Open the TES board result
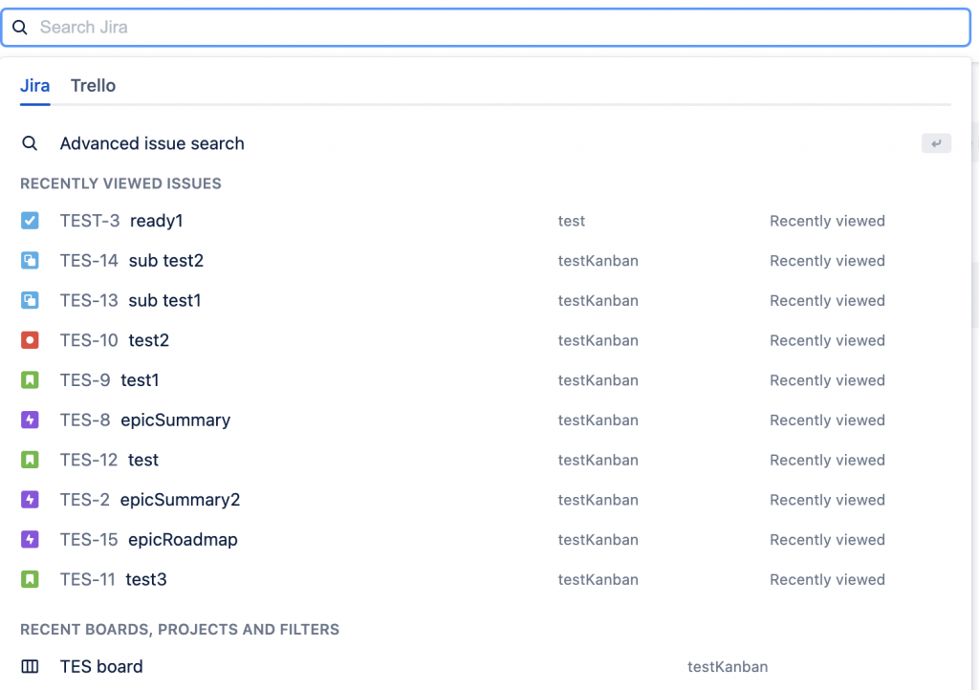This screenshot has width=979, height=690. (101, 667)
